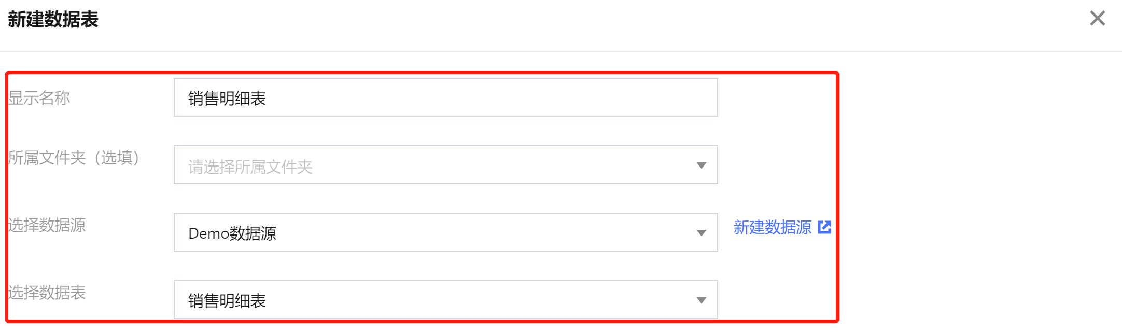This screenshot has height=332, width=1122.
Task: Click the selected 销售明细表 value in 选择数据表
Action: click(227, 301)
